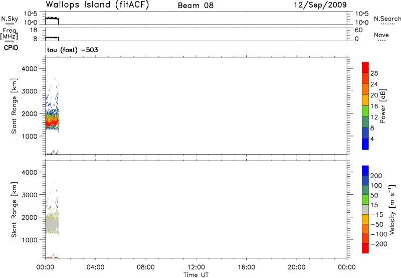The image size is (401, 278).
Task: Click the '60' tick on Nave axis
Action: coord(358,30)
